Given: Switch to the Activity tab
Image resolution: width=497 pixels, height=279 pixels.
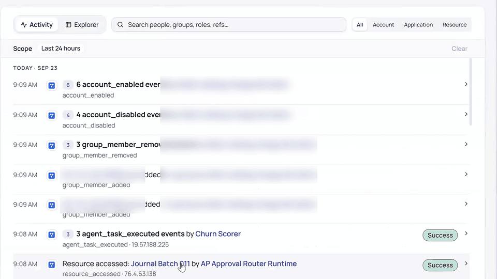Looking at the screenshot, I should [x=36, y=25].
